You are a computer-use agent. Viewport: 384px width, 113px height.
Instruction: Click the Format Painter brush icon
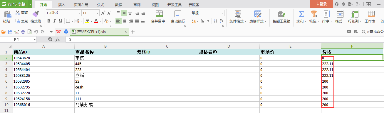36,14
